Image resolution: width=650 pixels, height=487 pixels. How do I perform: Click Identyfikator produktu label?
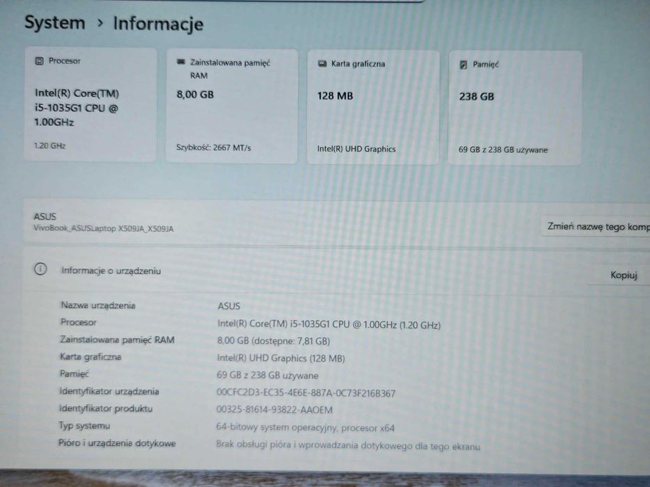tap(106, 408)
